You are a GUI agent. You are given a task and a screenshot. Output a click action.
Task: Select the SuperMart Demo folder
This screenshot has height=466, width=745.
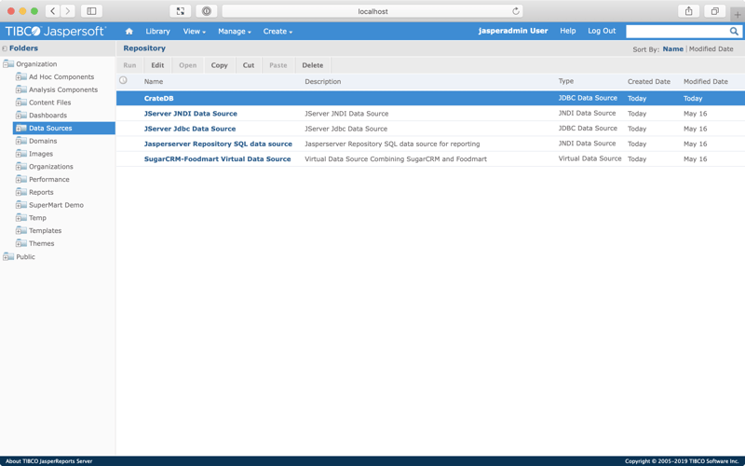point(56,205)
